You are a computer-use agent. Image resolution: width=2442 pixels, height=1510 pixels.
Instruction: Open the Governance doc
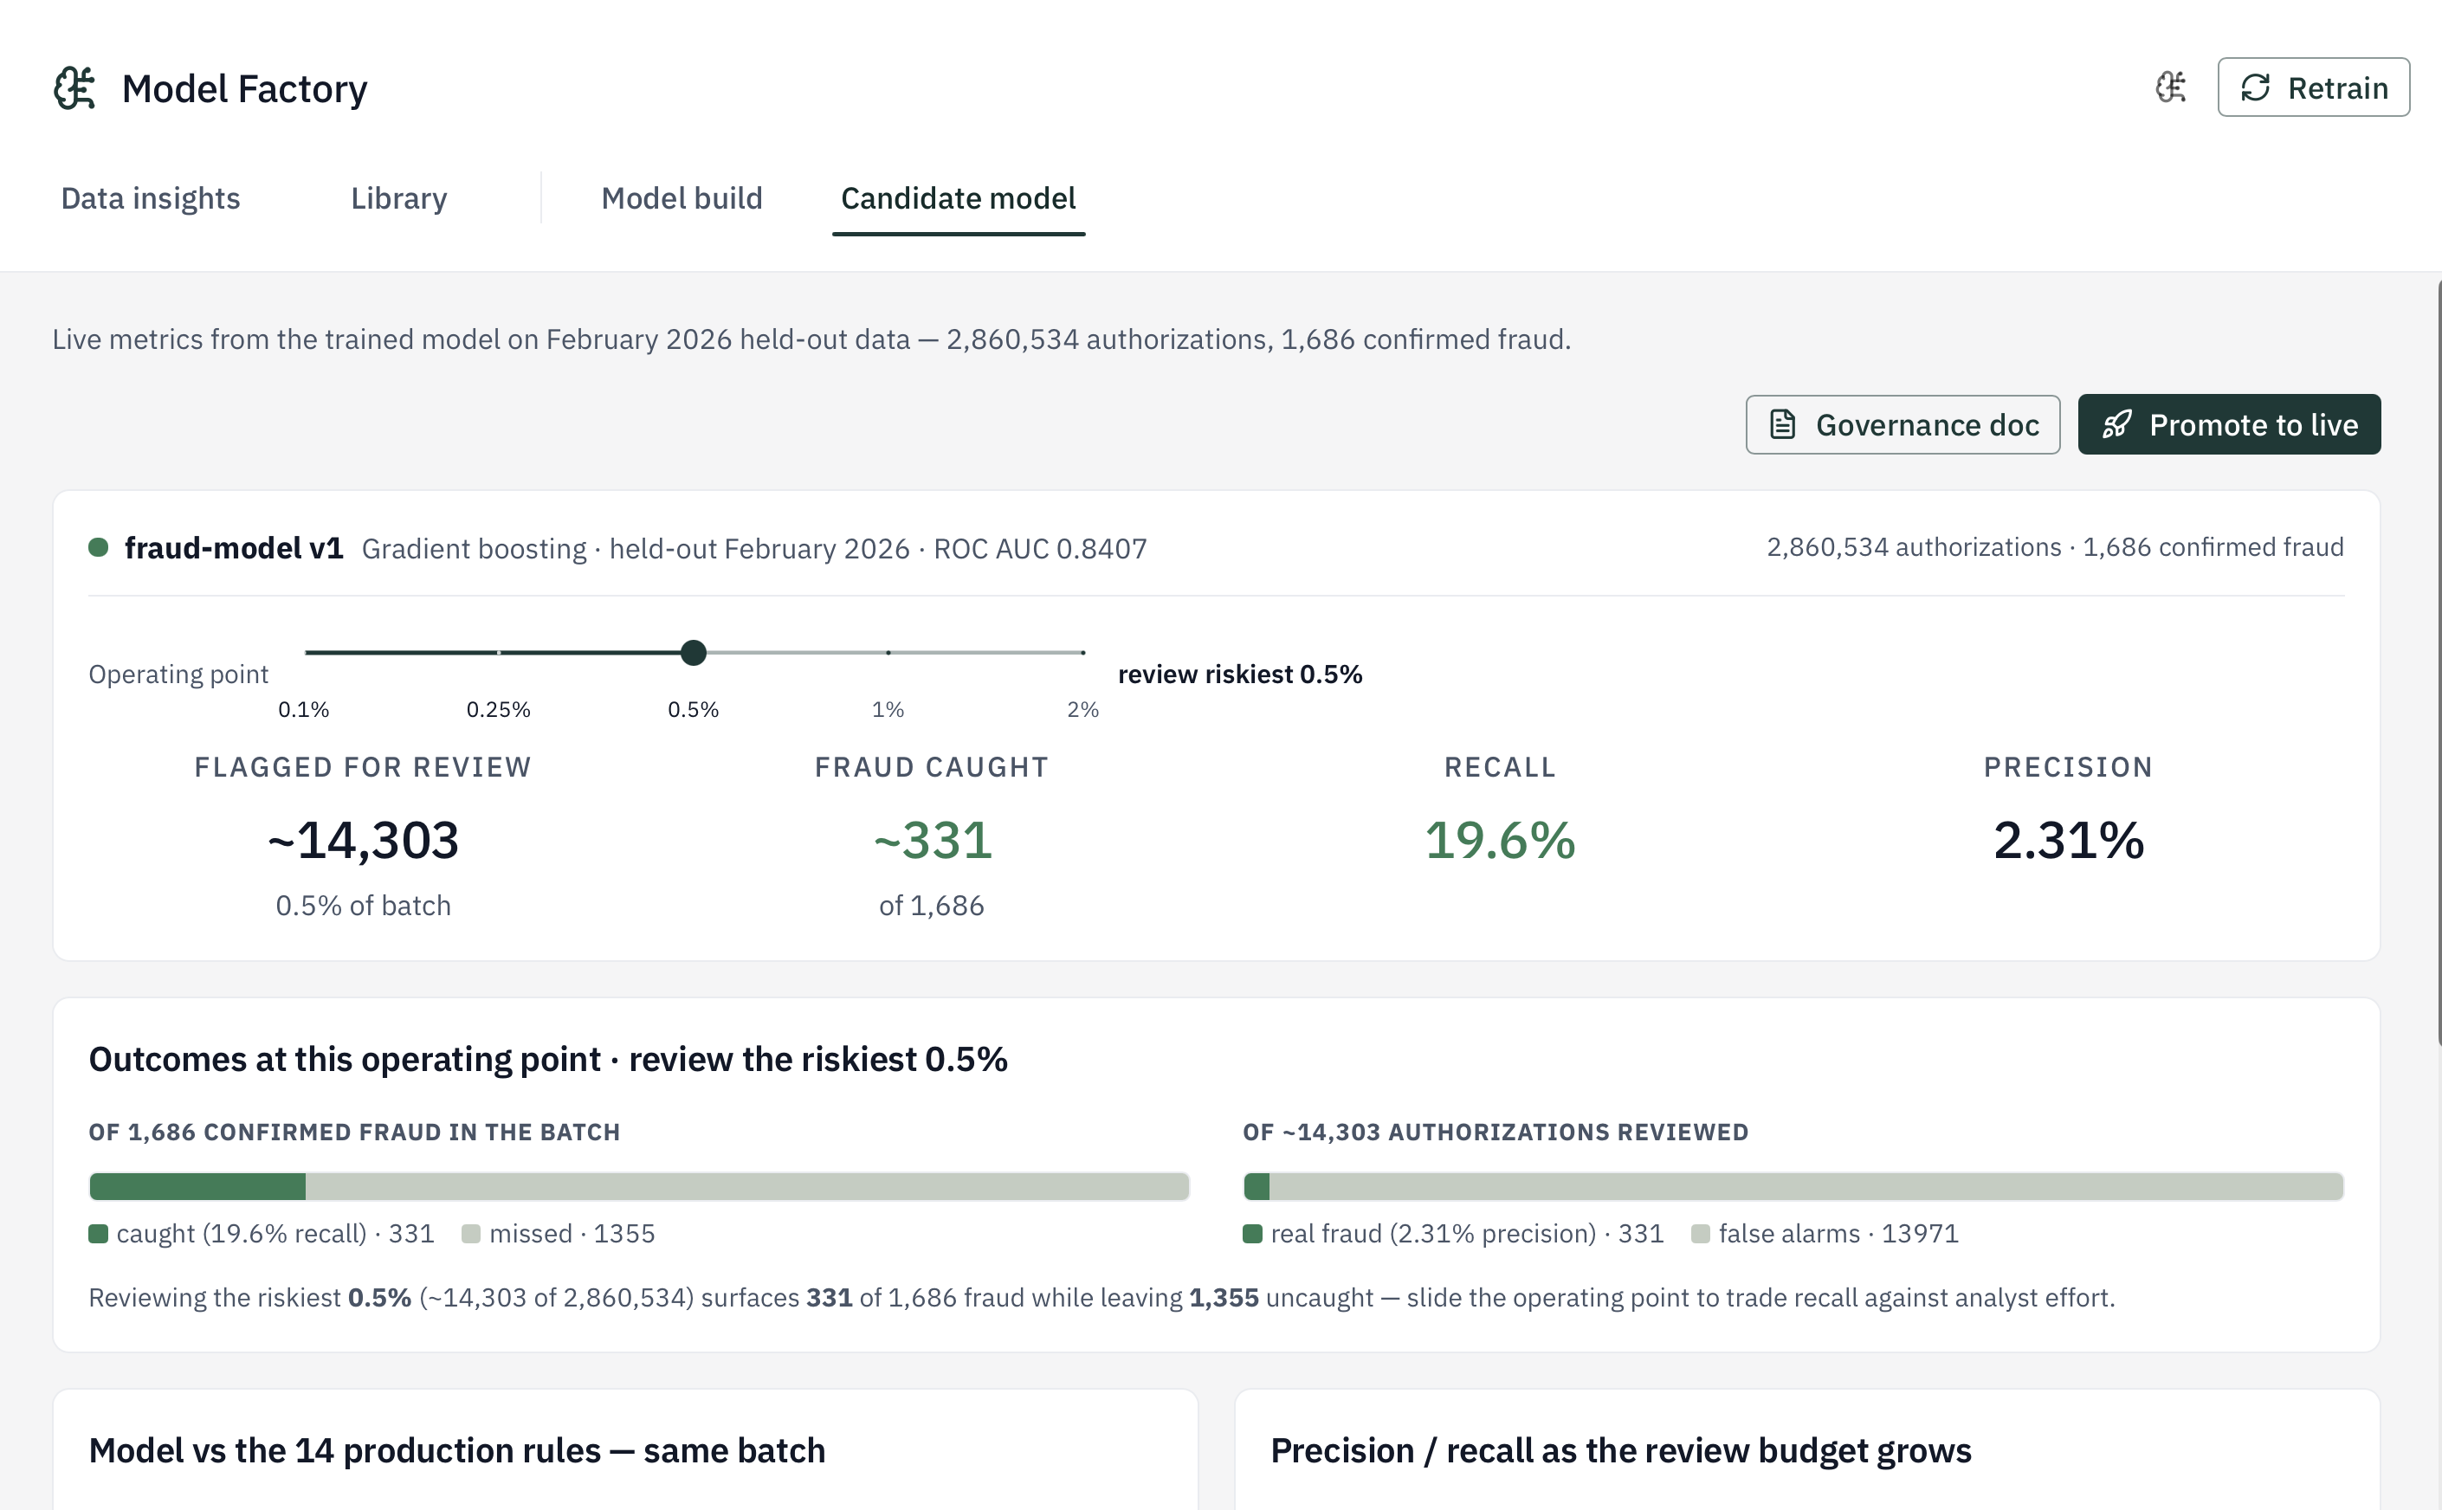point(1903,424)
